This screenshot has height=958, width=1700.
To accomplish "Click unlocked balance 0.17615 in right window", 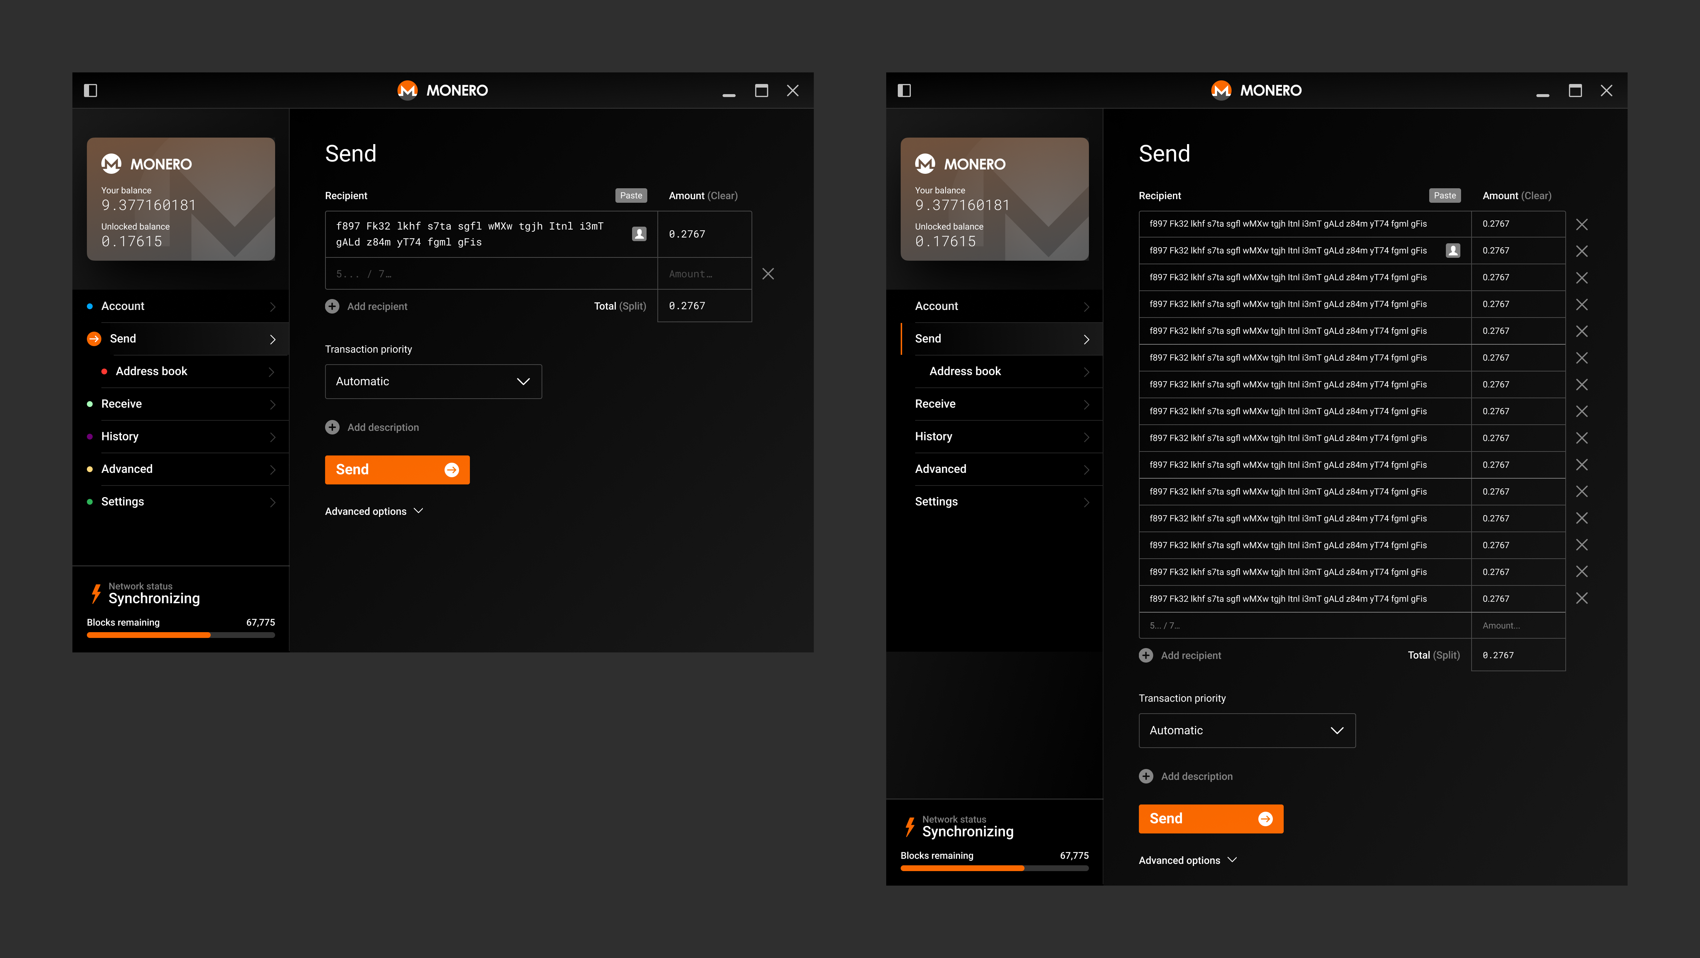I will tap(945, 241).
